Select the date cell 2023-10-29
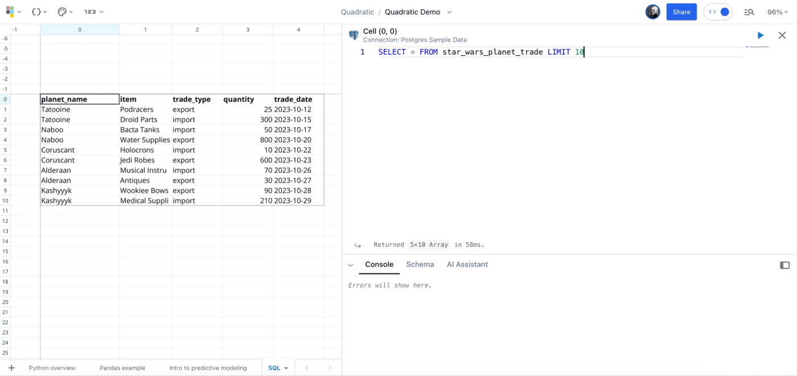 click(x=298, y=201)
